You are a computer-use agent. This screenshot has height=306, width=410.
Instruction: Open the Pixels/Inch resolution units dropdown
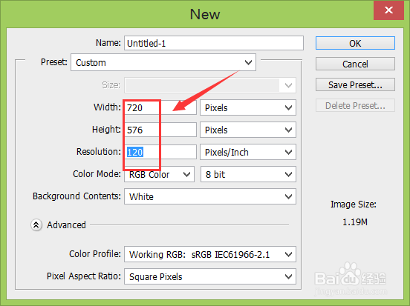248,152
